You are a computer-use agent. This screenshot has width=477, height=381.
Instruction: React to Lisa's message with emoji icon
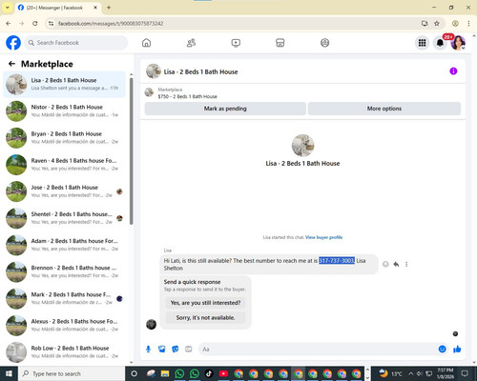pyautogui.click(x=385, y=264)
